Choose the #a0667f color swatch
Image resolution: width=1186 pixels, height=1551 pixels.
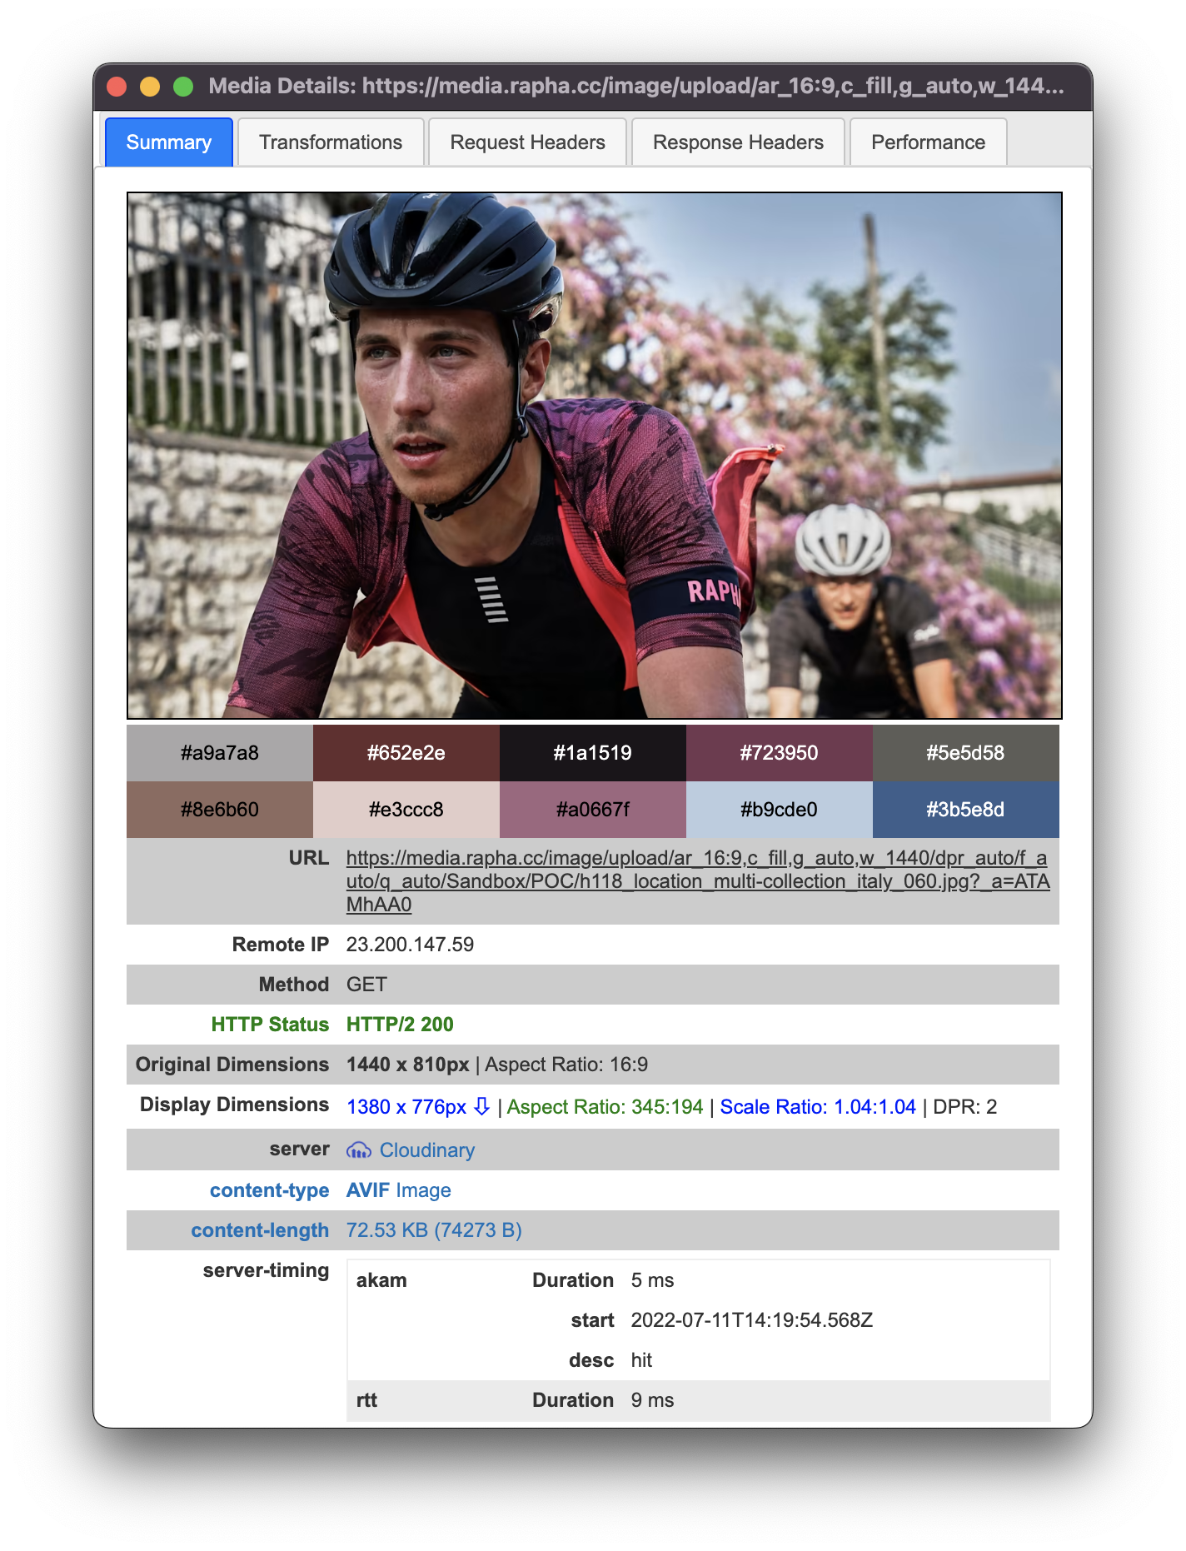click(x=593, y=810)
